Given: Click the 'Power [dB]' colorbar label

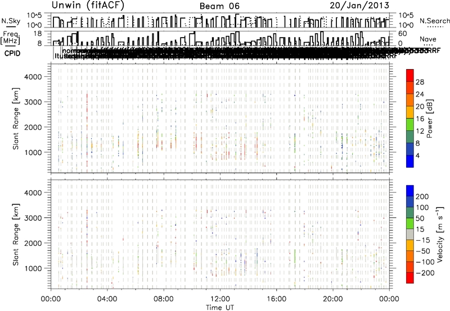Looking at the screenshot, I should pyautogui.click(x=430, y=118).
